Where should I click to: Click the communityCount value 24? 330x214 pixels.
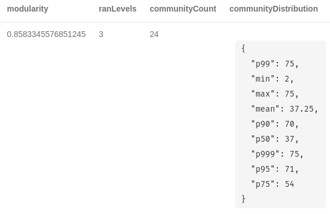(x=154, y=34)
